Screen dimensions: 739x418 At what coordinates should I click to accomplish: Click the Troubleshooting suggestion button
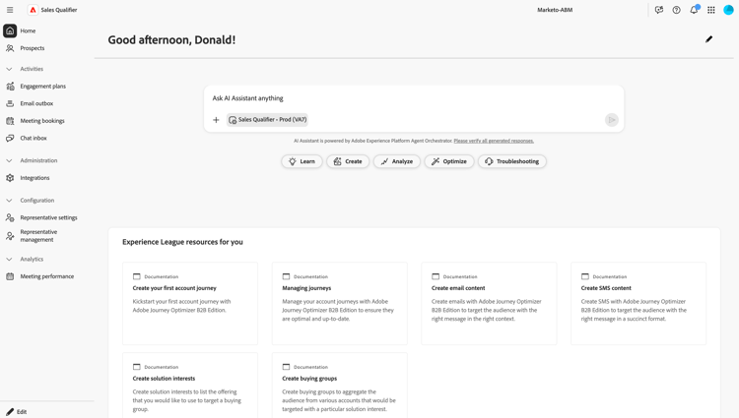511,161
